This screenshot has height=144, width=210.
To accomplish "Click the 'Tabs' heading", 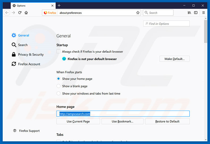I will [x=60, y=135].
